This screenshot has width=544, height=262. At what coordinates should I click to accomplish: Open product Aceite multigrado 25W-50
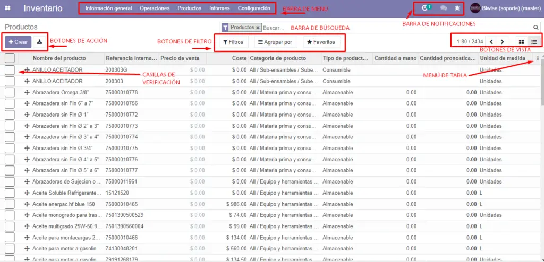(67, 226)
